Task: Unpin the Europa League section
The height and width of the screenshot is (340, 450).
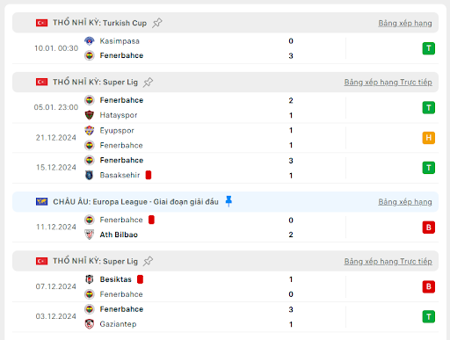Action: click(229, 201)
